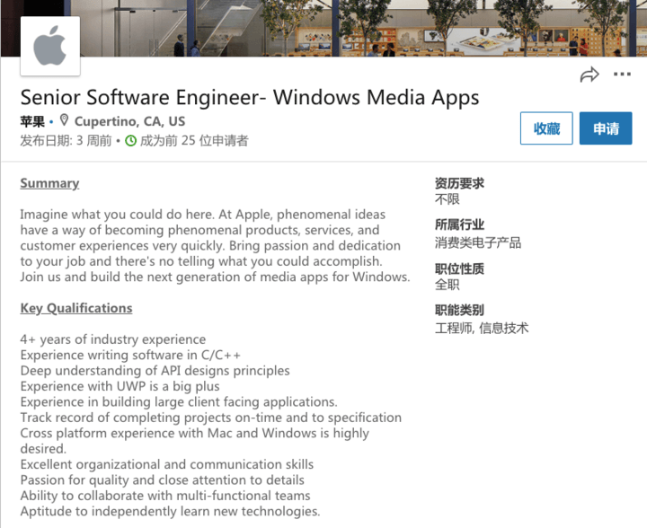Image resolution: width=647 pixels, height=528 pixels.
Task: Click 'Deep understanding of API designs principles'
Action: (155, 371)
